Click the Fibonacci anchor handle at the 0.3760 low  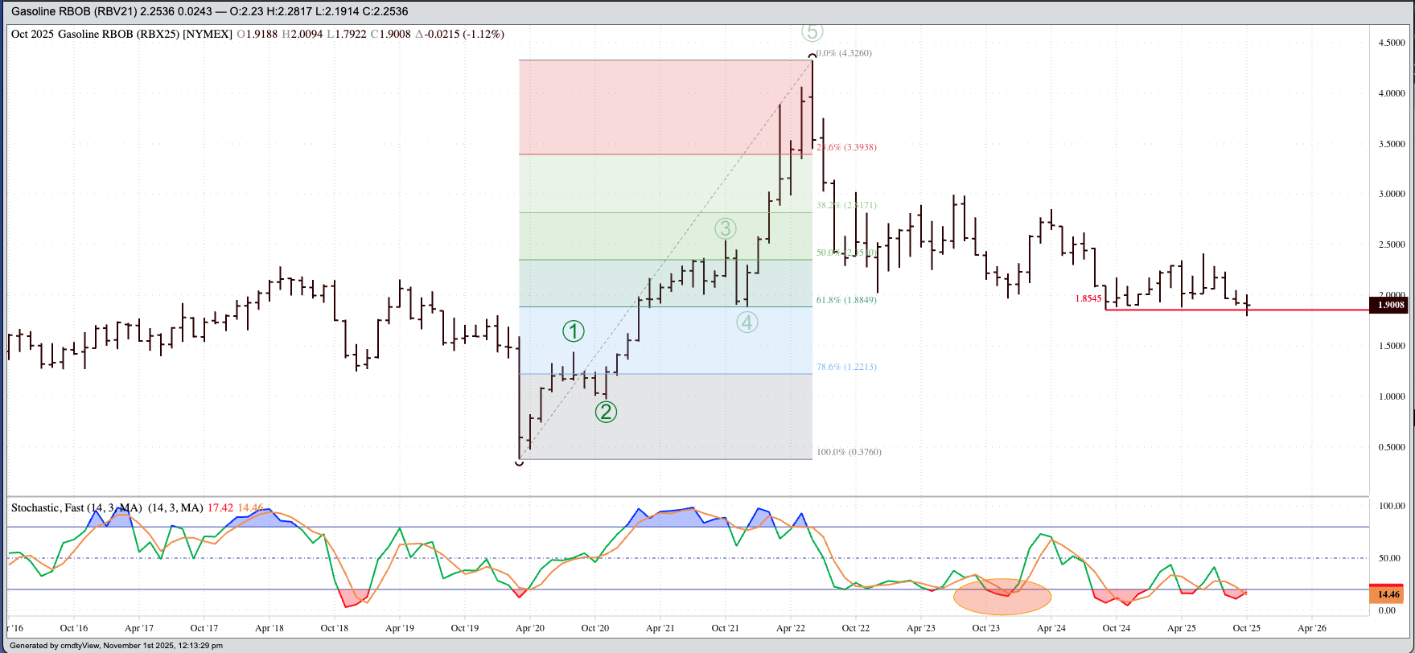pos(519,461)
